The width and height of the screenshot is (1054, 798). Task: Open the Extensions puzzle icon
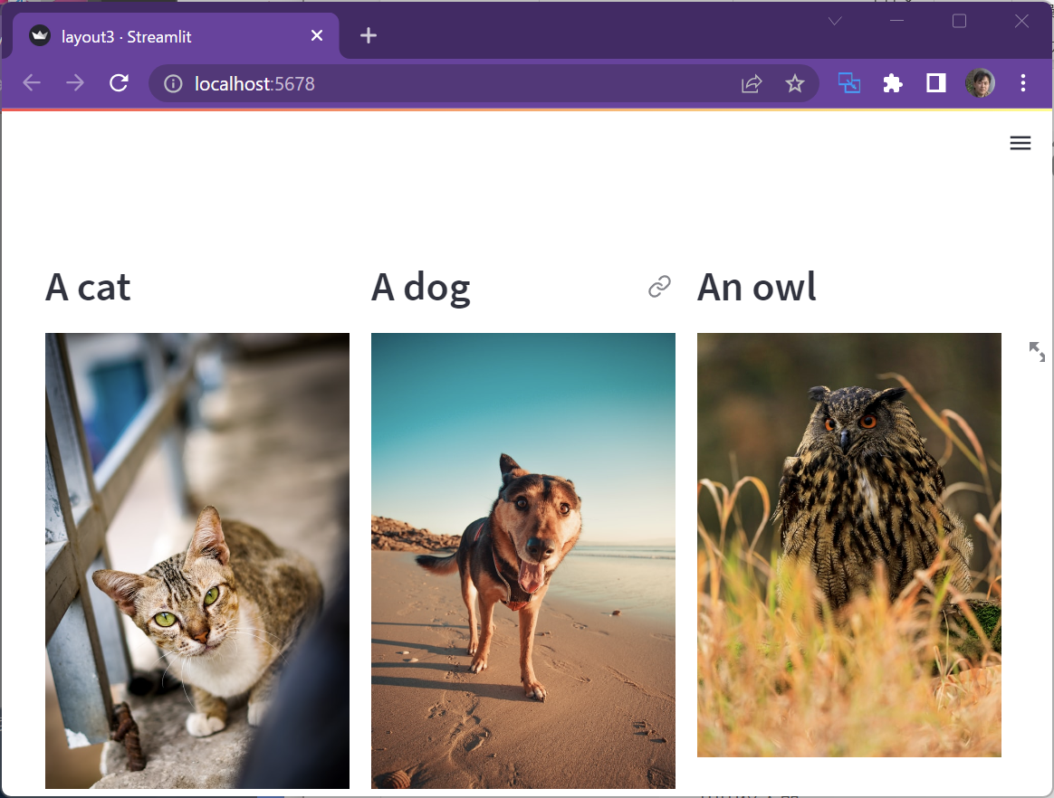coord(893,84)
